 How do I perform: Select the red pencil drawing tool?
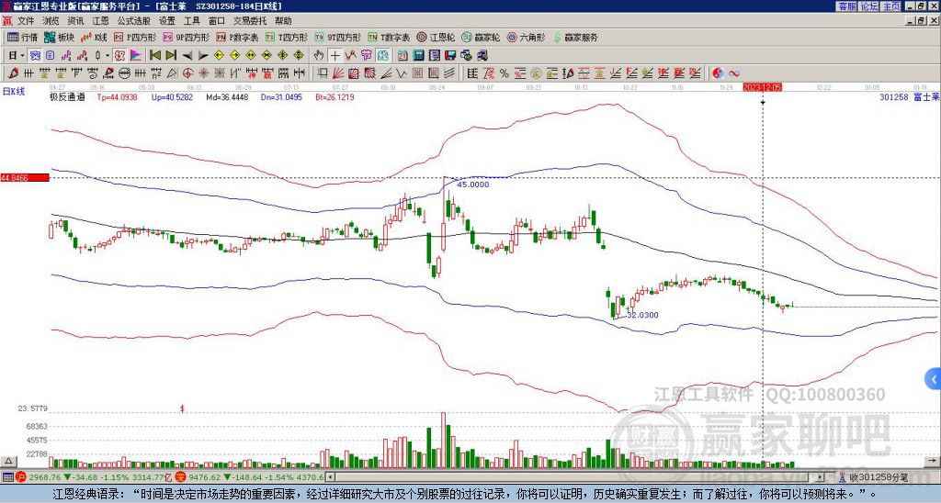click(x=13, y=73)
